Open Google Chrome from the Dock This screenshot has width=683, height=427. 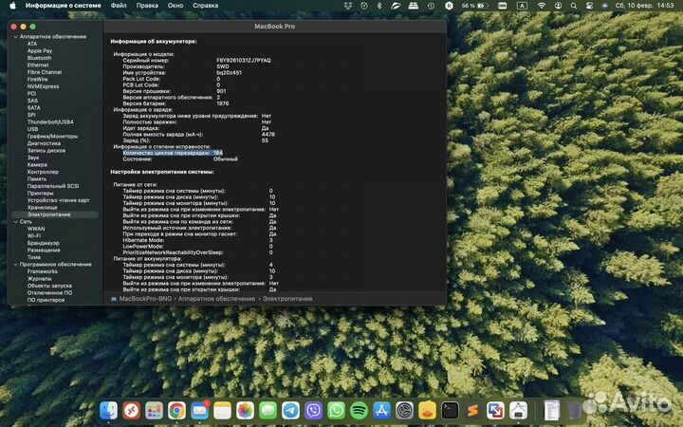[x=176, y=411]
